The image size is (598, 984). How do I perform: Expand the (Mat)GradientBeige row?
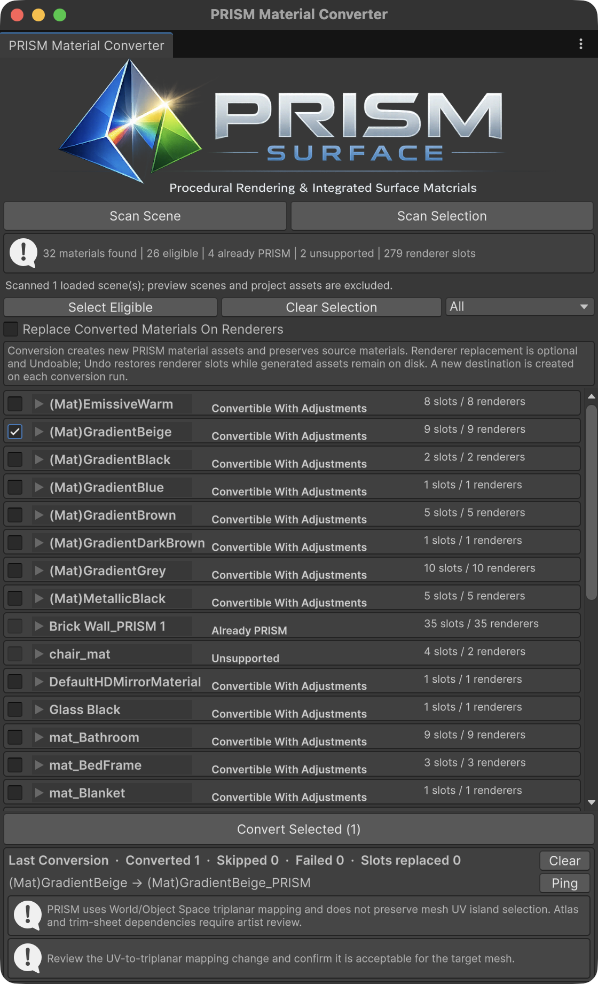(39, 432)
